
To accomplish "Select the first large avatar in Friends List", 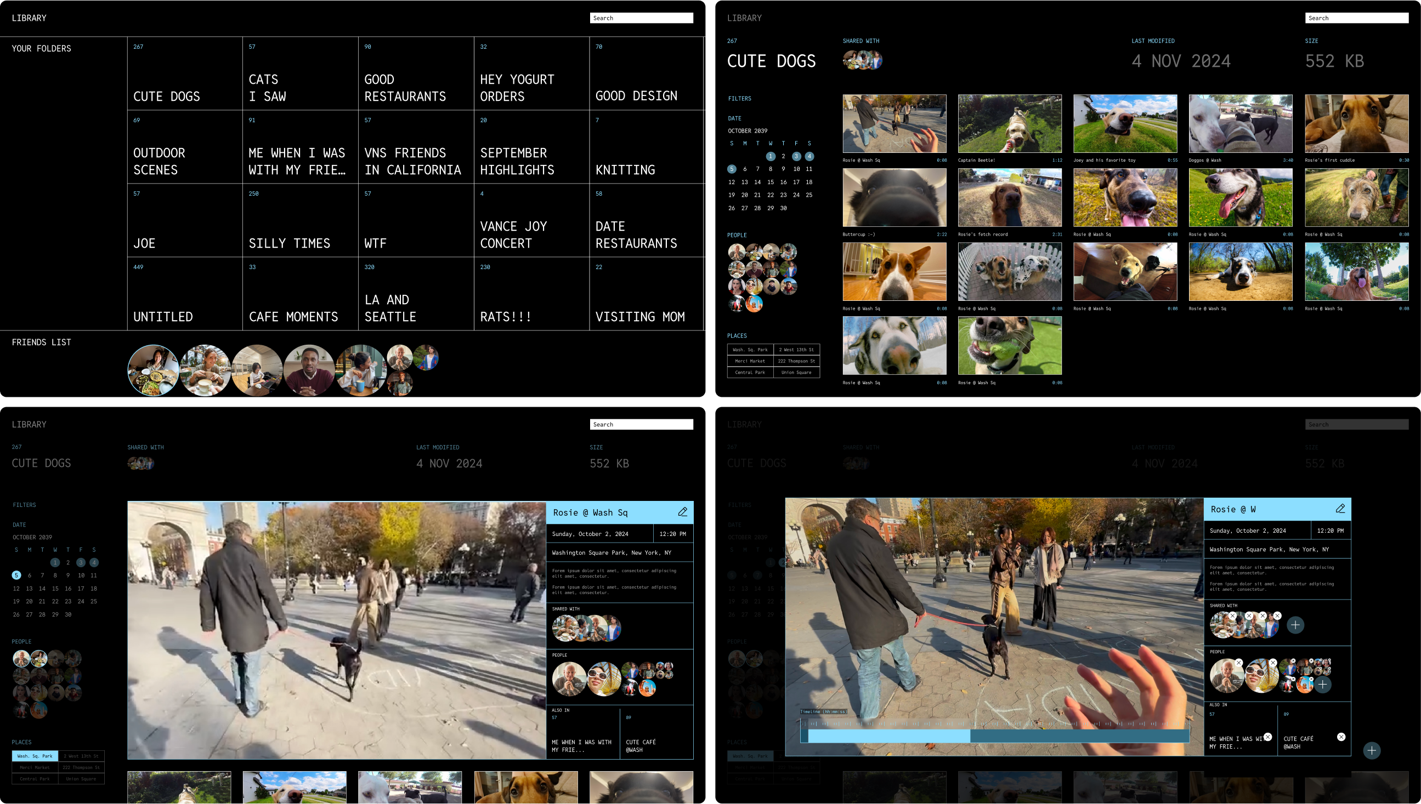I will point(153,370).
